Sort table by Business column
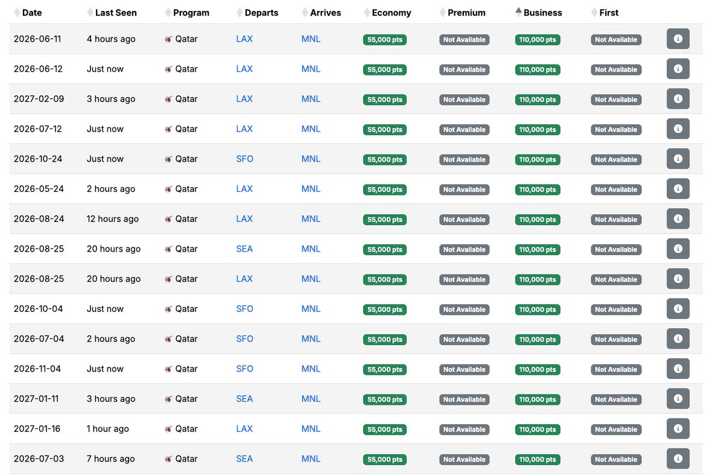Viewport: 724px width, 476px height. (x=539, y=13)
